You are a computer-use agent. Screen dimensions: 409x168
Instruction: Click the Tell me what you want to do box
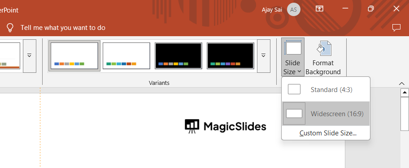coord(63,28)
